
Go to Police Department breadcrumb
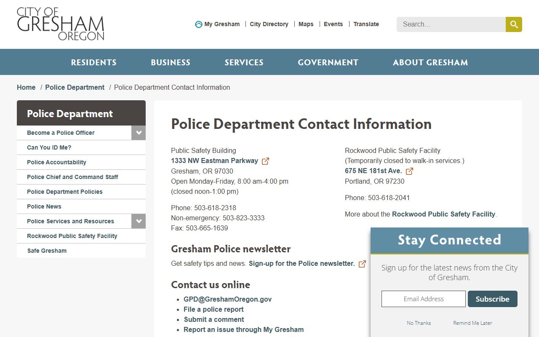(75, 87)
